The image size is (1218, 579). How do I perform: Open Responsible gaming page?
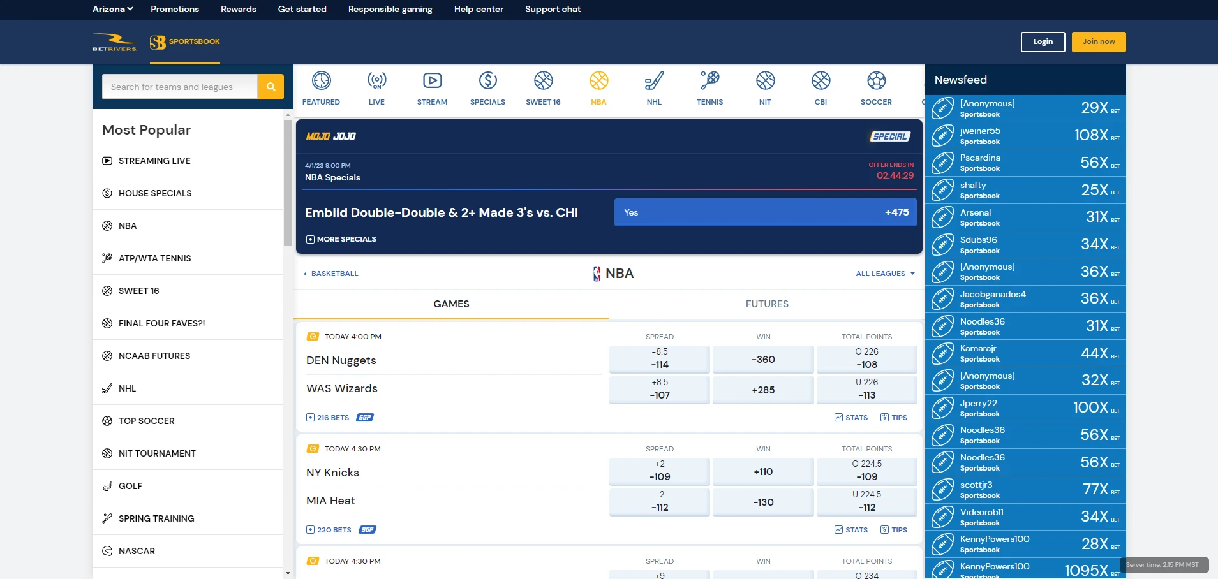(390, 9)
